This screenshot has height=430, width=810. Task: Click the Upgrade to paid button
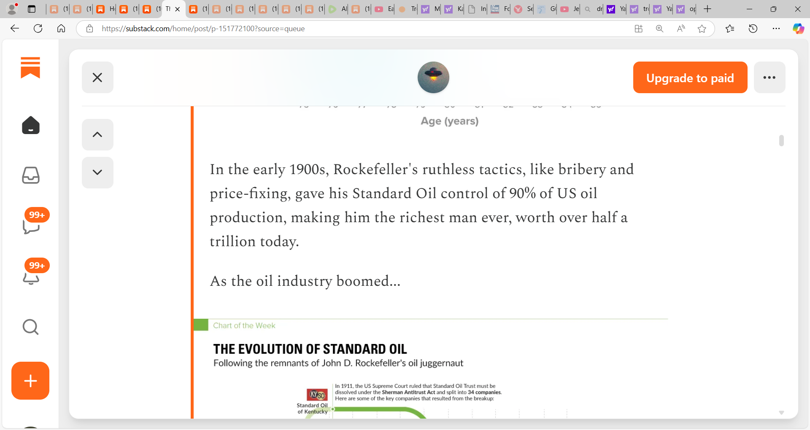pos(690,78)
